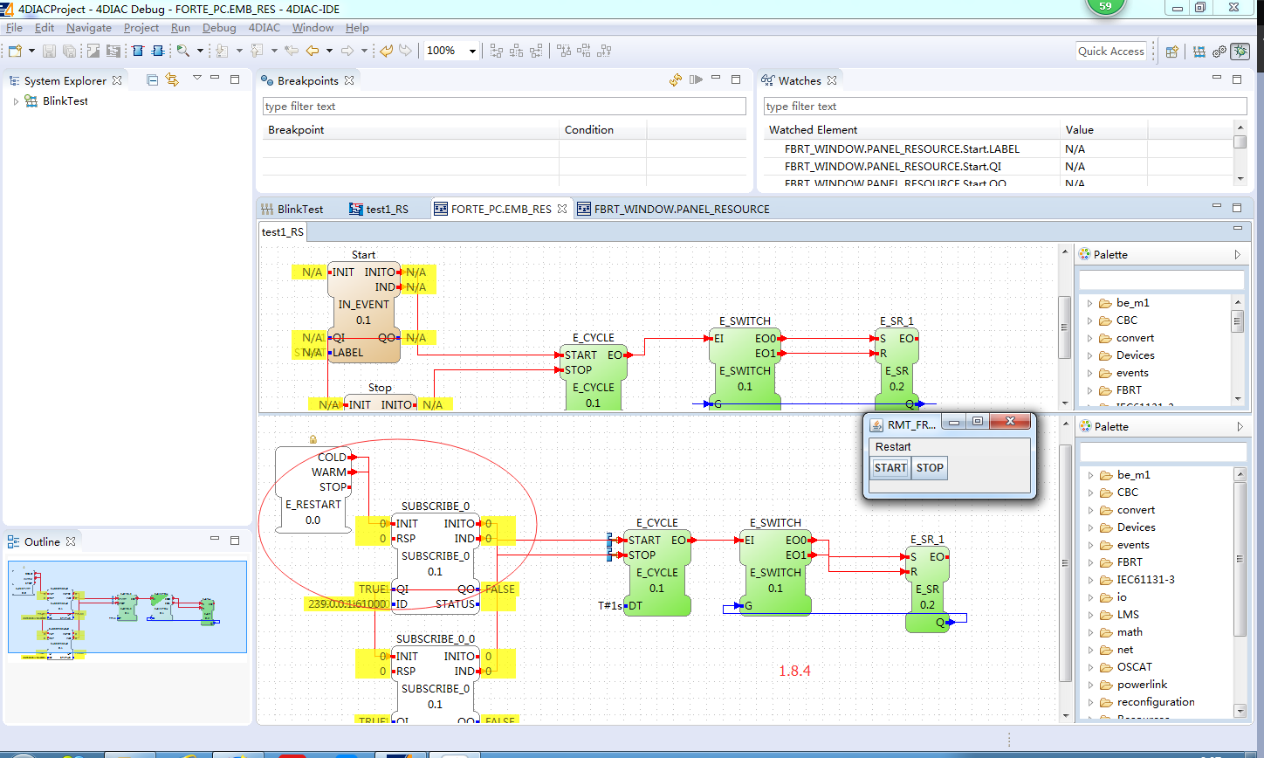Open the zoom 100% combo box
The height and width of the screenshot is (758, 1264).
[x=451, y=51]
